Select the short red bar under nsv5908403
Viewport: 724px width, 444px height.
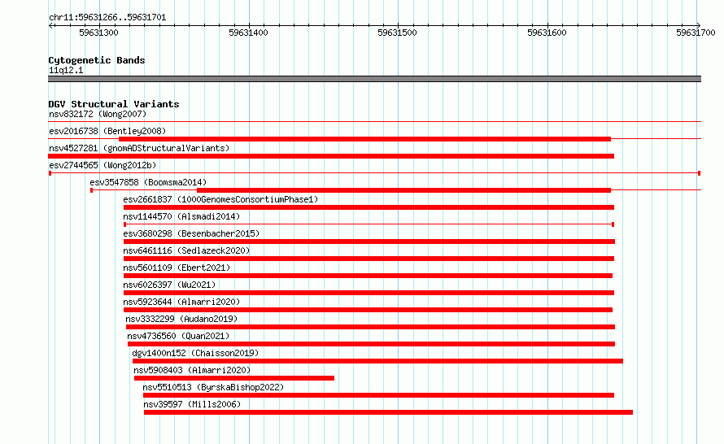tap(234, 378)
